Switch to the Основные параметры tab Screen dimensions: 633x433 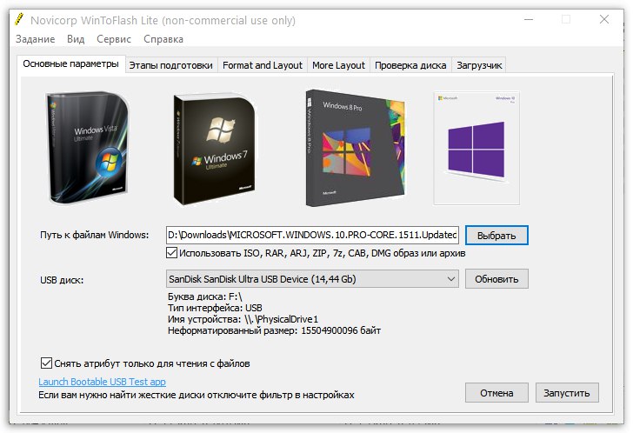click(x=71, y=64)
